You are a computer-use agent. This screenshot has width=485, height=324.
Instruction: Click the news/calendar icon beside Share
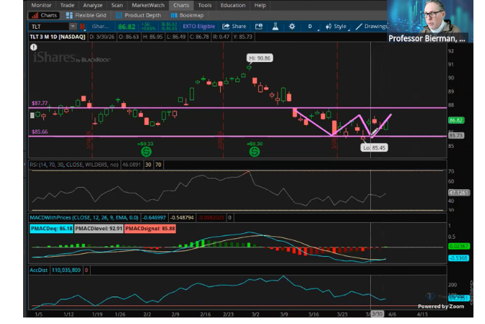pyautogui.click(x=258, y=27)
